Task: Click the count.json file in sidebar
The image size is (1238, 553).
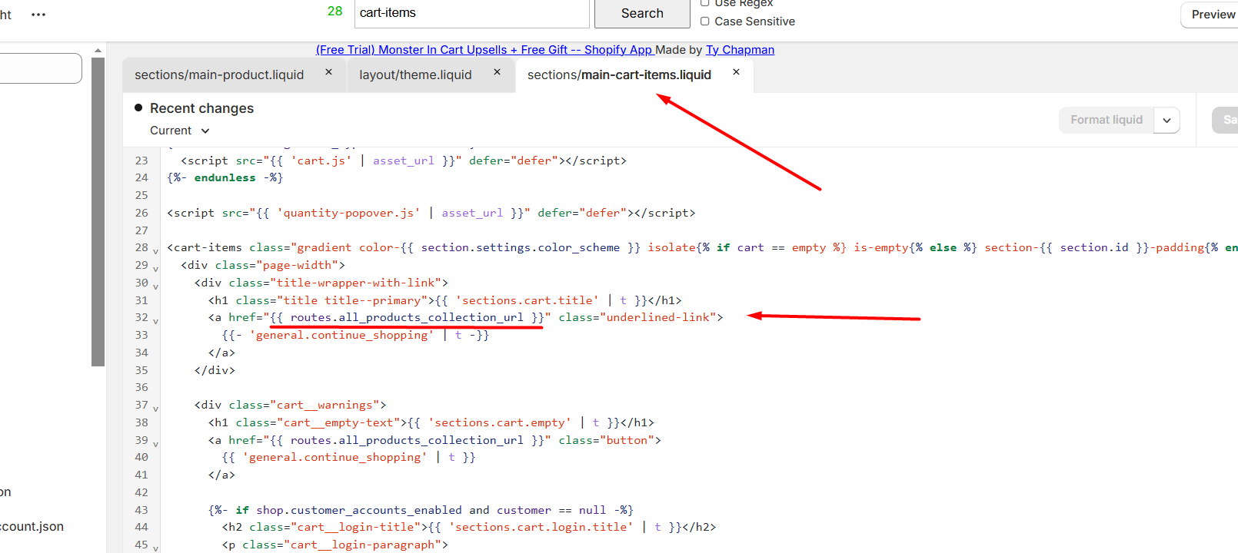Action: pyautogui.click(x=32, y=527)
